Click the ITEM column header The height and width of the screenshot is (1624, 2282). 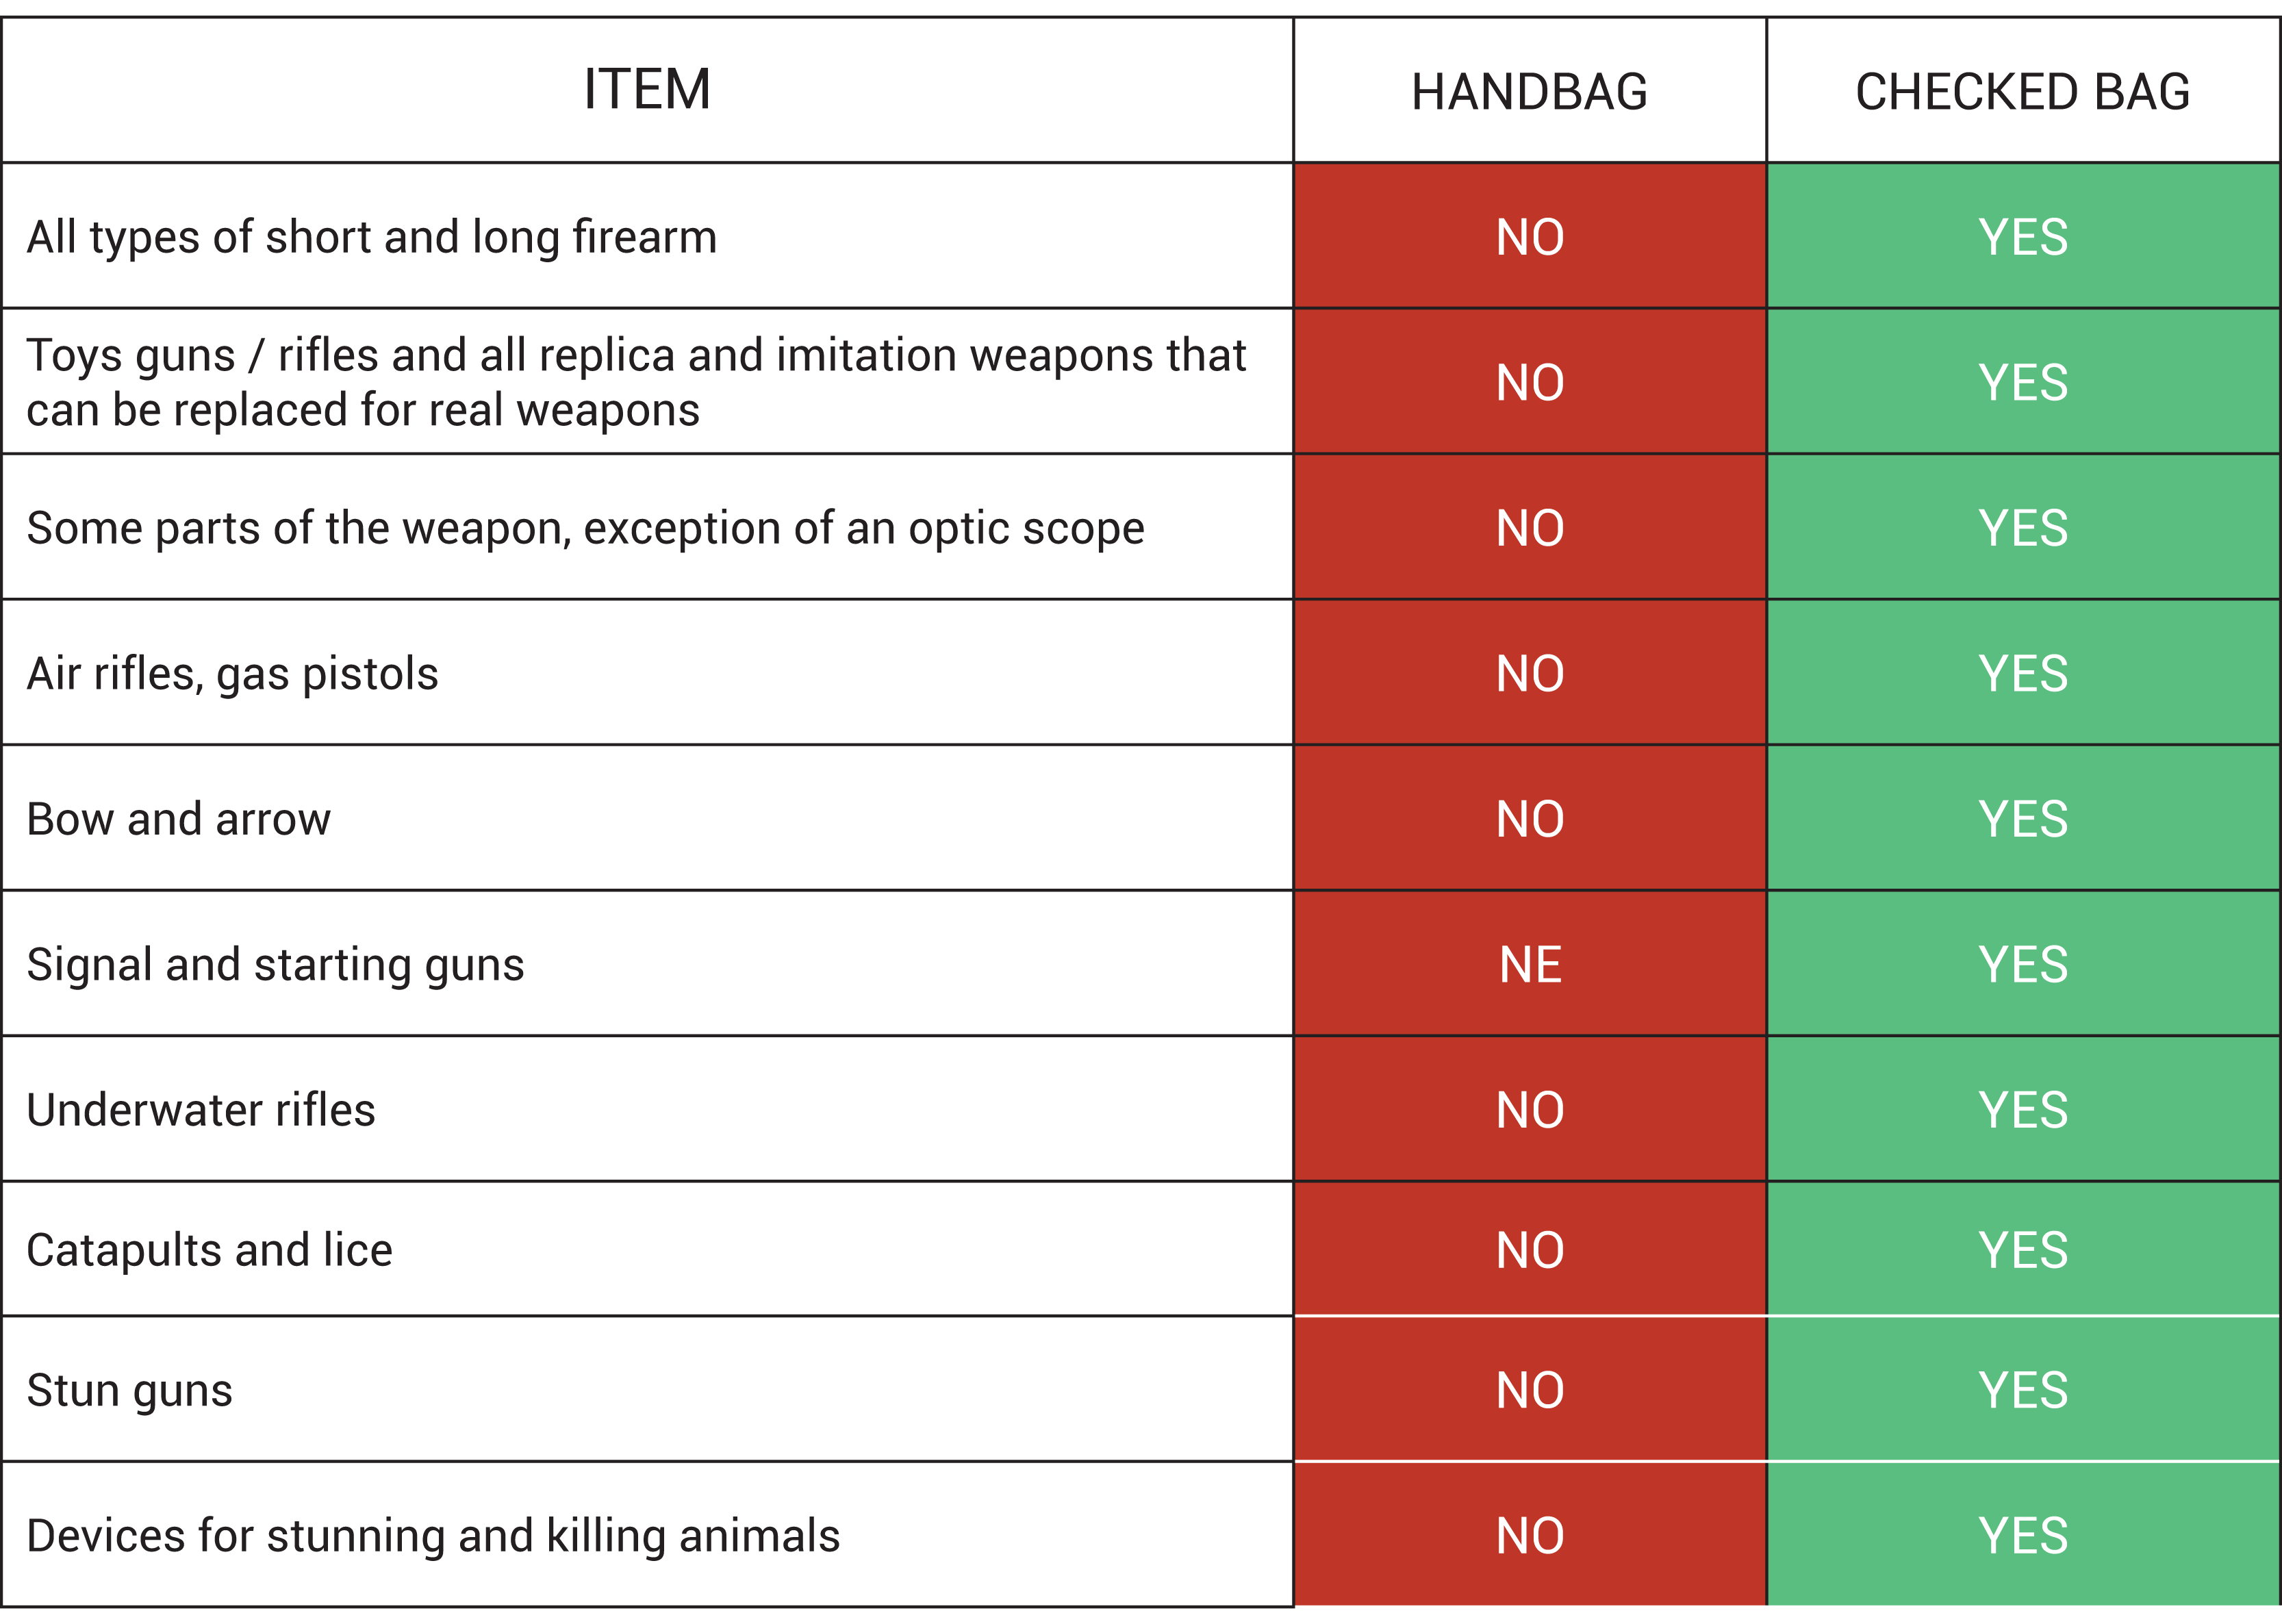[647, 90]
